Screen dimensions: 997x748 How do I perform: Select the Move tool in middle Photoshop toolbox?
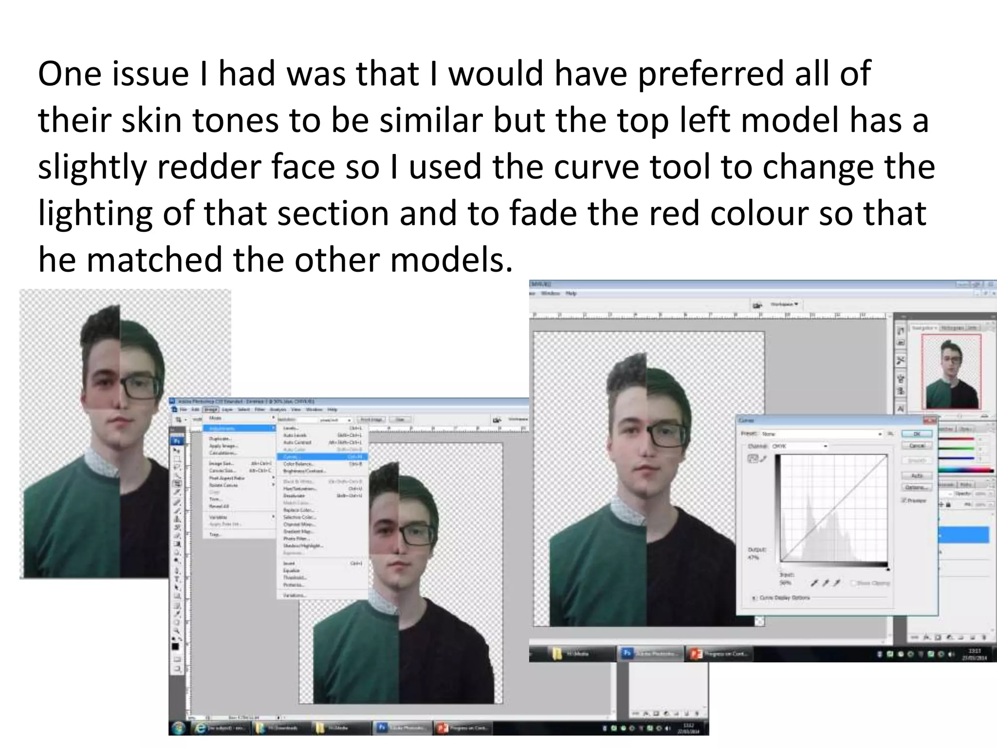coord(176,451)
